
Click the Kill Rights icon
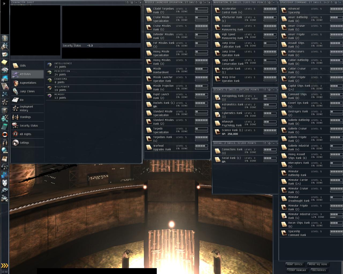tap(16, 134)
